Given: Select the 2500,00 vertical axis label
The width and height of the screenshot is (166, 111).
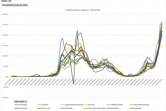Looking at the screenshot, I should 5,25.
